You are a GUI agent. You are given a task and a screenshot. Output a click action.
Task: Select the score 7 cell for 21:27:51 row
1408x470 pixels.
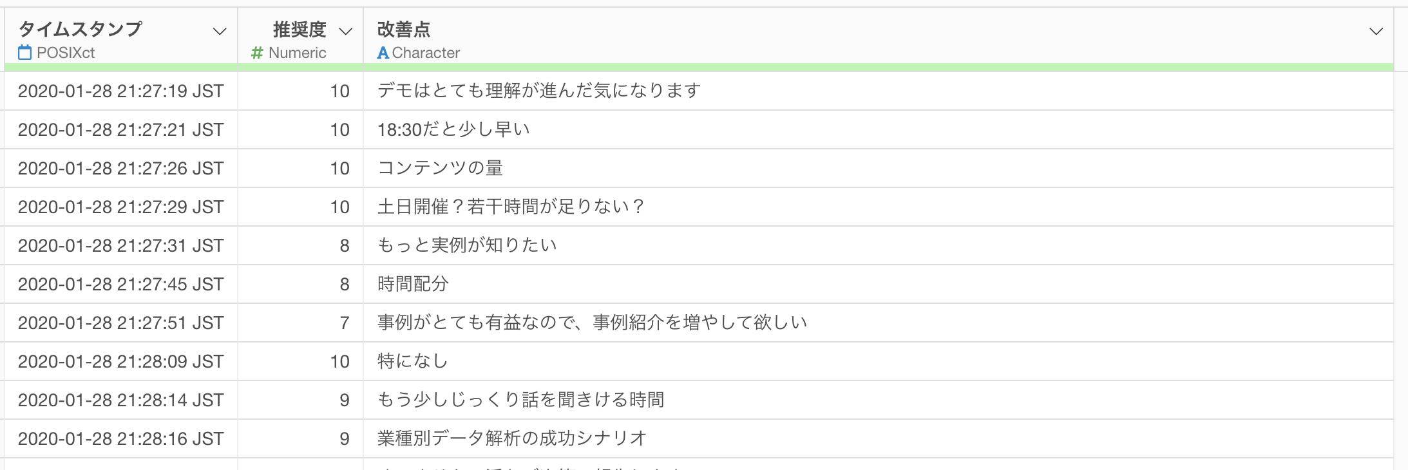[x=301, y=323]
